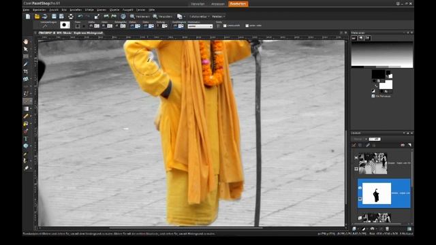Viewport: 436px width, 245px height.
Task: Open the Bearbeiten menu
Action: (x=40, y=10)
